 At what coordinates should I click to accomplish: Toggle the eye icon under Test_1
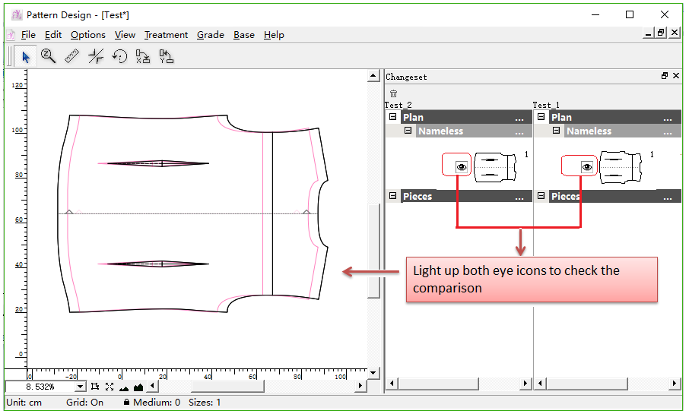(586, 166)
